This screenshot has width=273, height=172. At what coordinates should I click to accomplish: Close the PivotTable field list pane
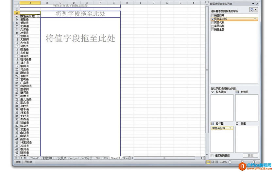[257, 4]
